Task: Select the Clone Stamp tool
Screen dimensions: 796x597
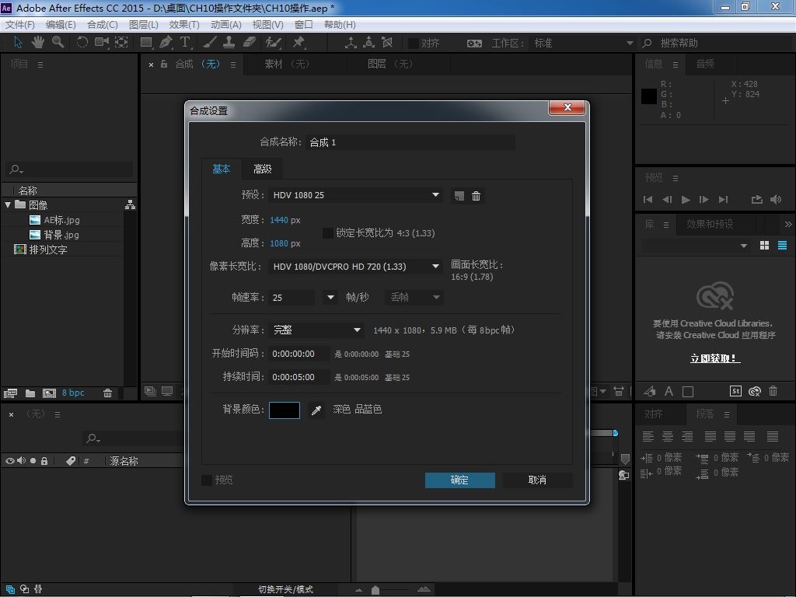Action: [229, 43]
